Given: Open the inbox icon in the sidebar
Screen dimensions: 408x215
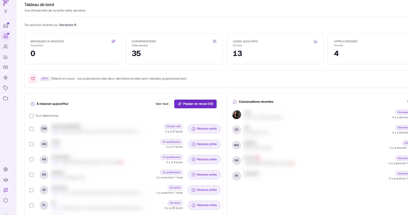Looking at the screenshot, I should [x=6, y=26].
